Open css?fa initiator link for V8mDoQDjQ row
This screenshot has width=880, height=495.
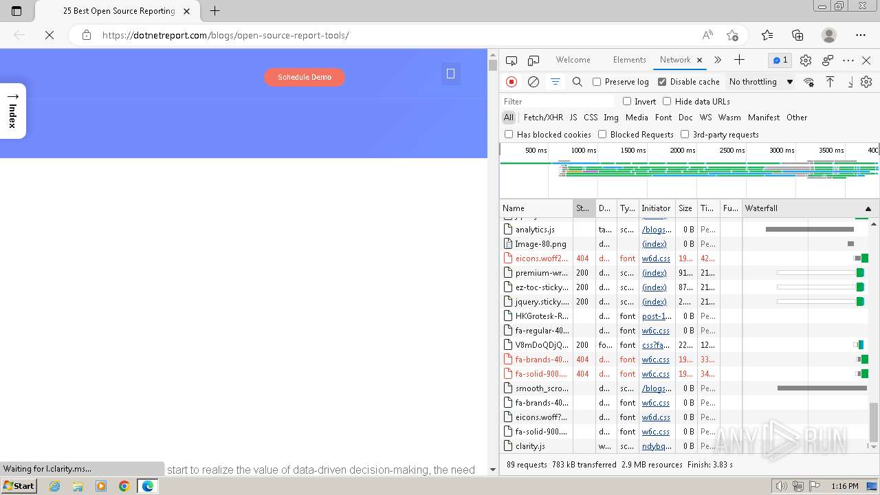[656, 345]
